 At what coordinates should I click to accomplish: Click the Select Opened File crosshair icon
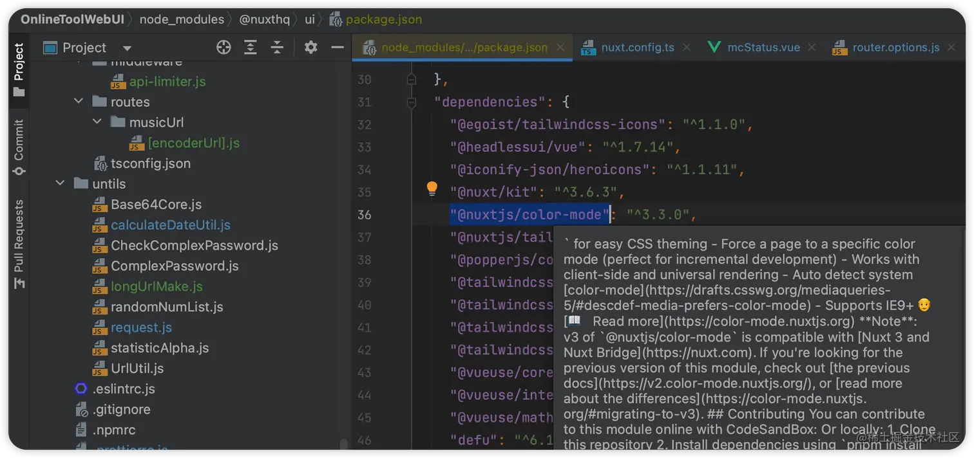point(224,48)
